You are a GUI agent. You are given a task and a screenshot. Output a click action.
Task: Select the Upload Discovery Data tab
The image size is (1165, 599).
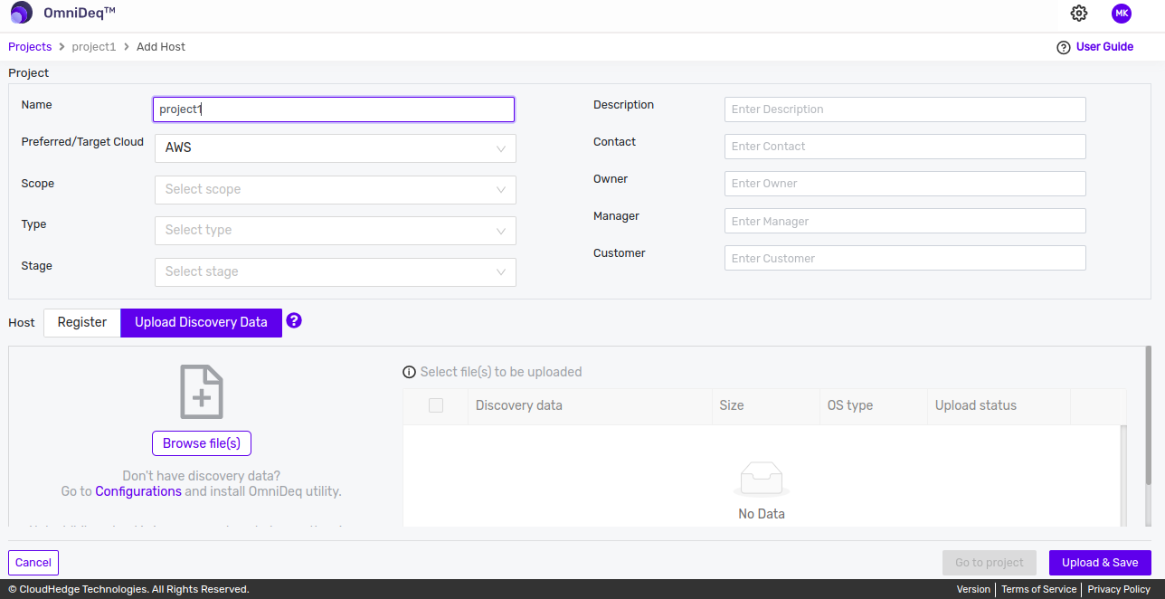point(201,323)
